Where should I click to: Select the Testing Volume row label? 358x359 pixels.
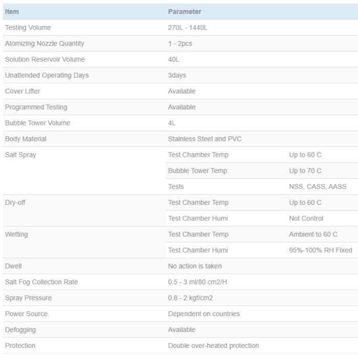[28, 28]
